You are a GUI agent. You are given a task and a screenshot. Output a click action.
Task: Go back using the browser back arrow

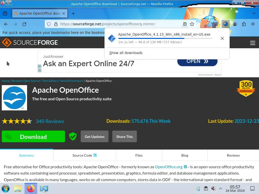click(x=6, y=24)
